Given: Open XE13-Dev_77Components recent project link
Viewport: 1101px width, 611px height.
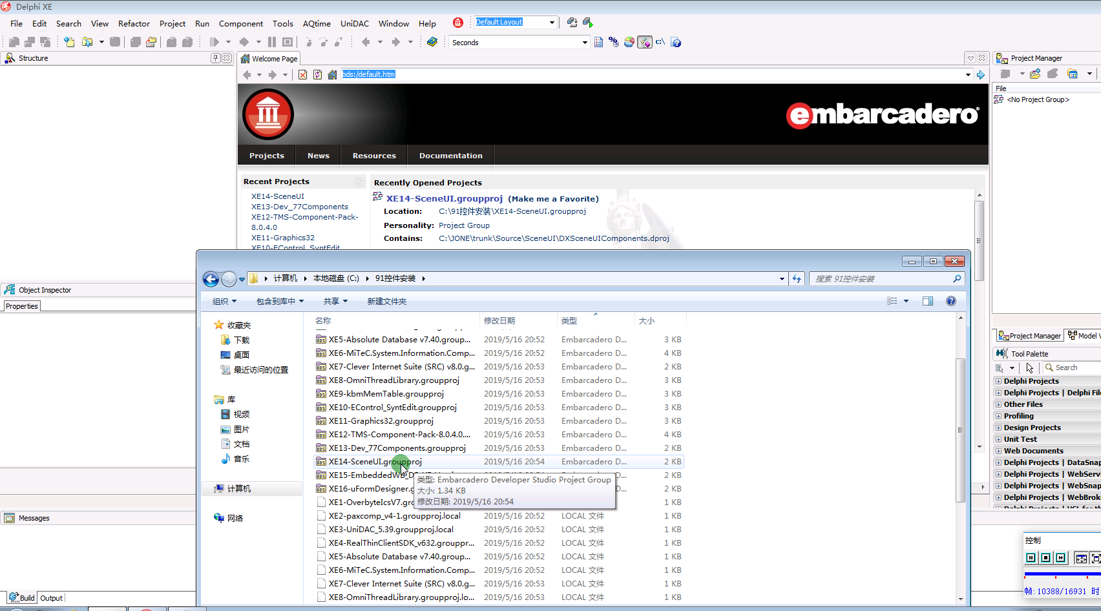Looking at the screenshot, I should 300,207.
